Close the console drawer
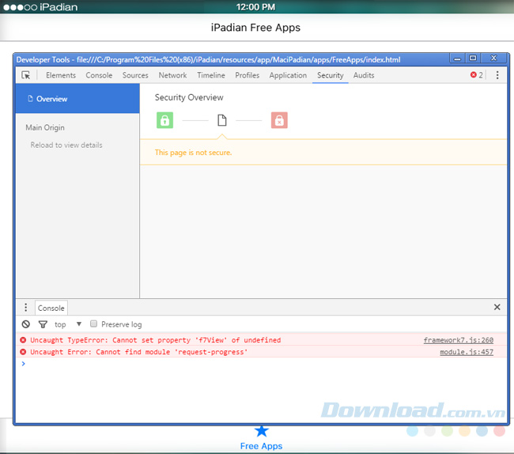This screenshot has width=514, height=454. (x=497, y=307)
